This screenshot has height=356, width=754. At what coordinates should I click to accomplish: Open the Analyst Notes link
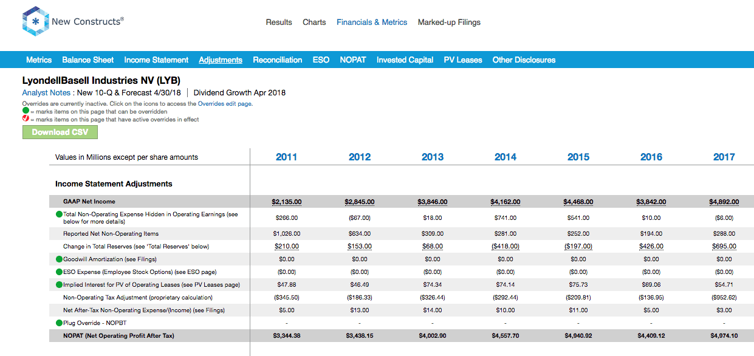tap(46, 93)
